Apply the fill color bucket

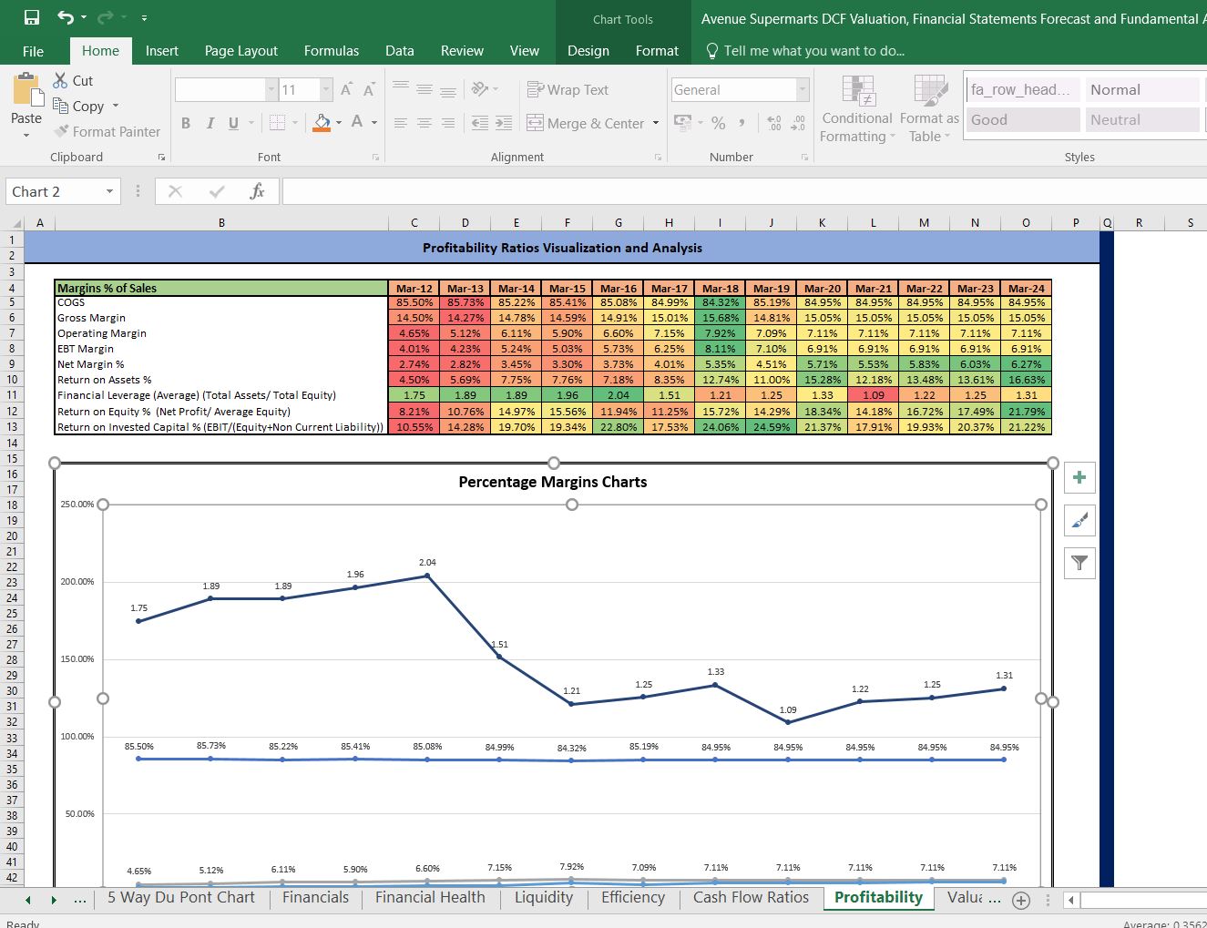point(322,122)
